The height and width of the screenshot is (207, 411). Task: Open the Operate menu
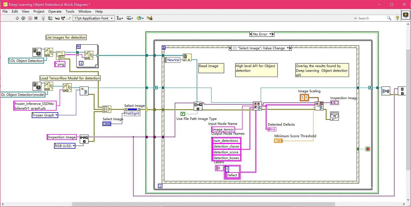pos(55,12)
